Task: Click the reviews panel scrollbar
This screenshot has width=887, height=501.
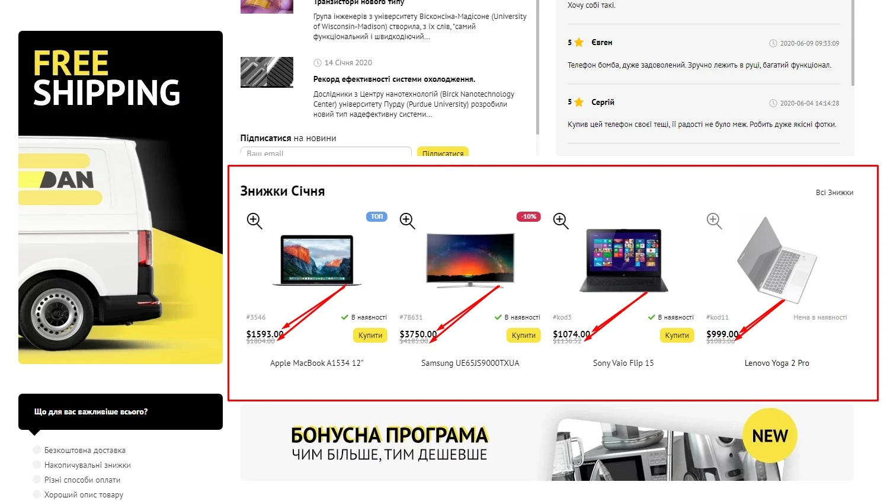Action: [x=853, y=43]
